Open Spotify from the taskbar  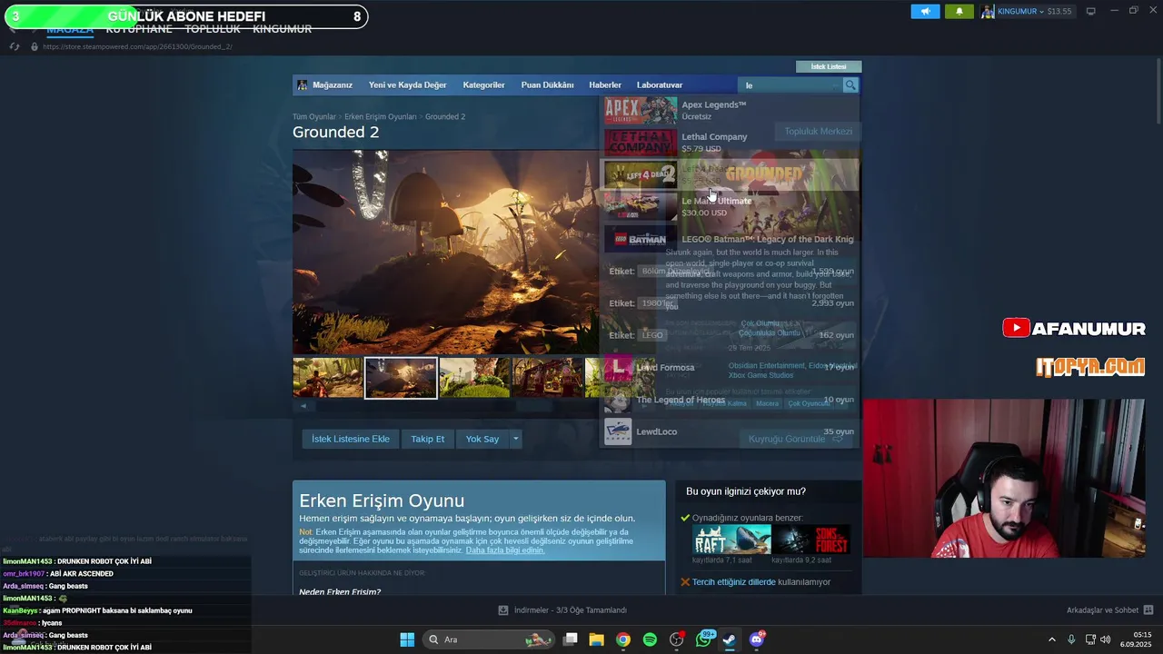point(650,639)
